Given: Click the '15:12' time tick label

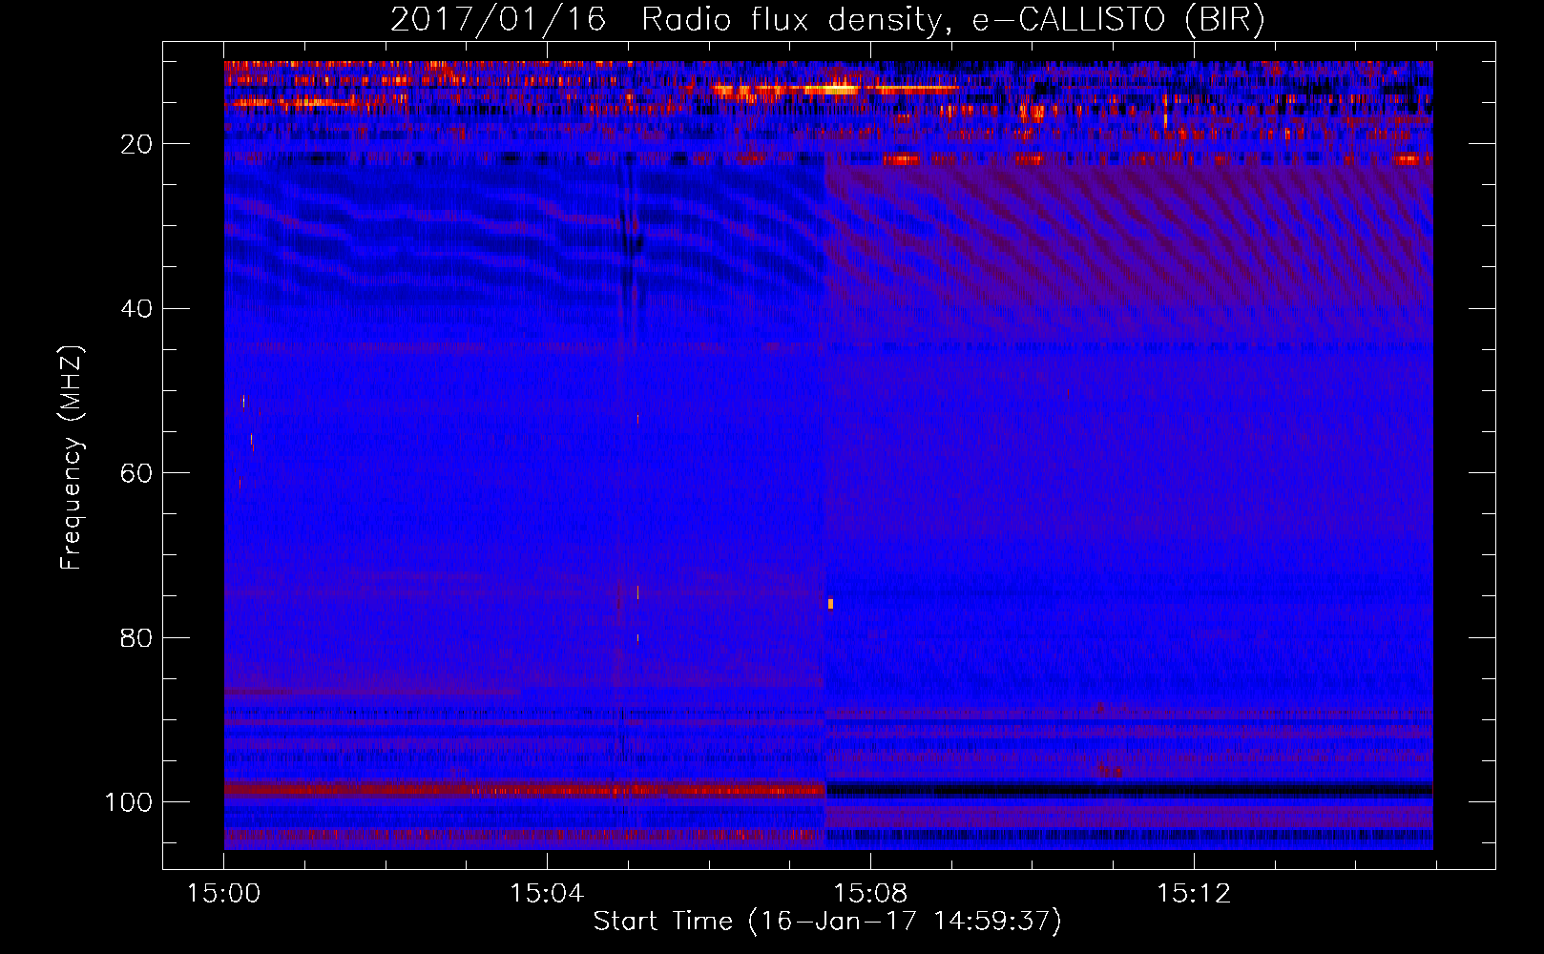Looking at the screenshot, I should coord(1194,894).
